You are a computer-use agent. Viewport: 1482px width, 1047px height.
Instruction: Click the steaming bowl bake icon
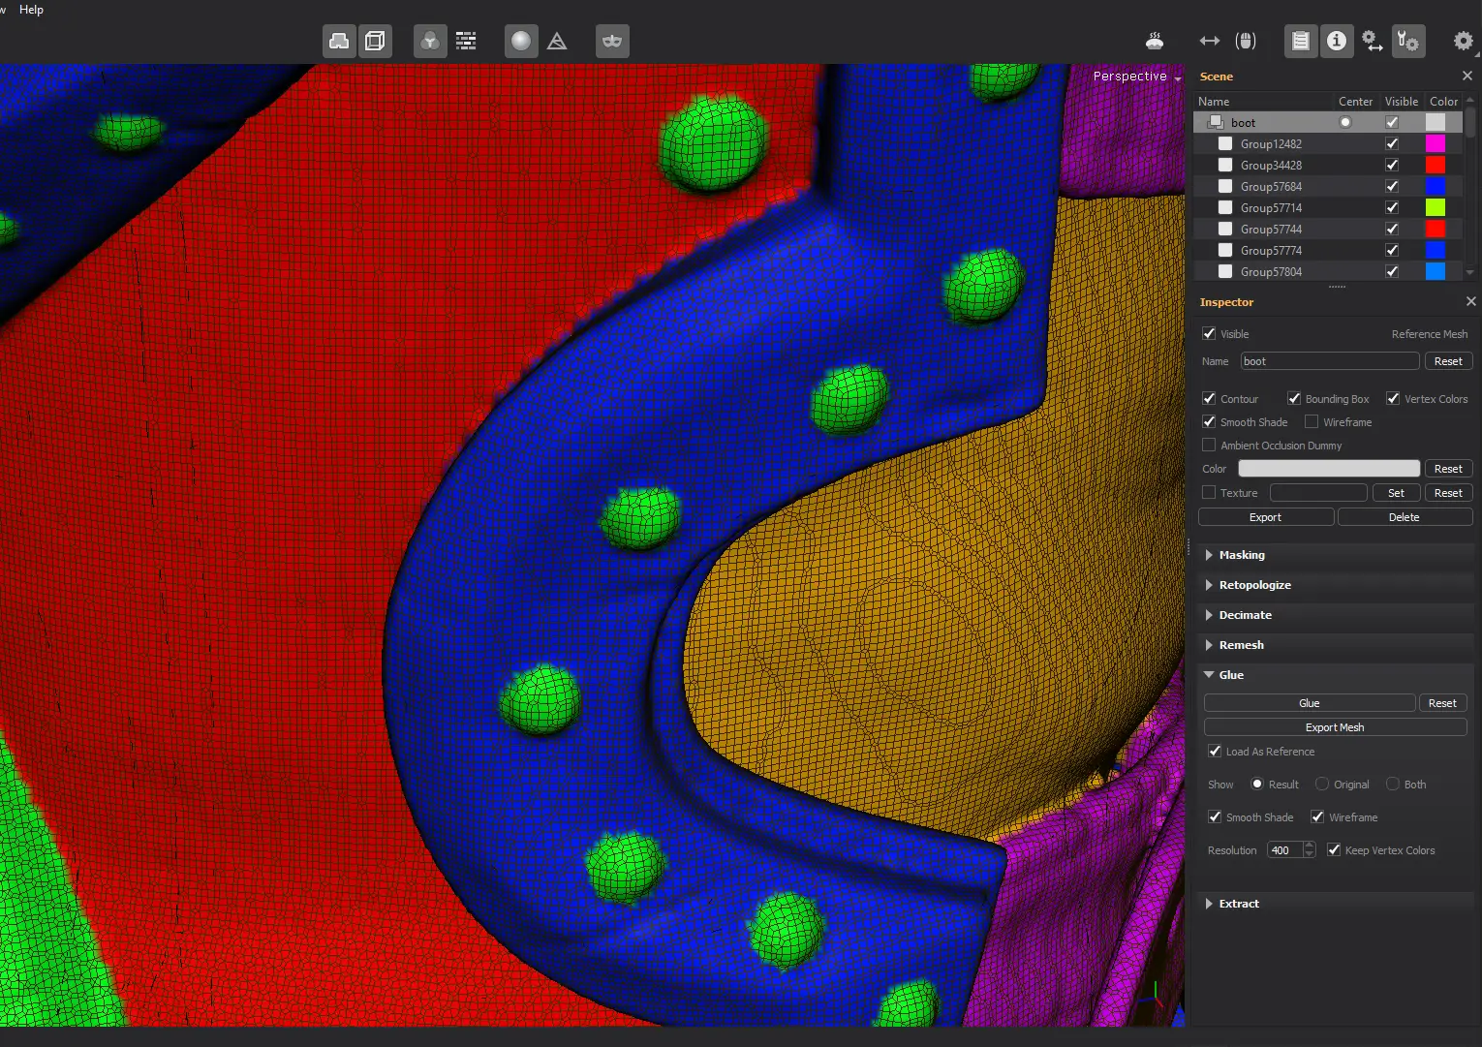[x=1155, y=41]
